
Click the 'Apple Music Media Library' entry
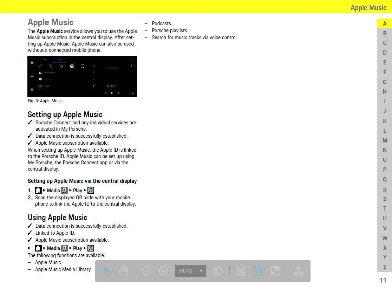[63, 269]
